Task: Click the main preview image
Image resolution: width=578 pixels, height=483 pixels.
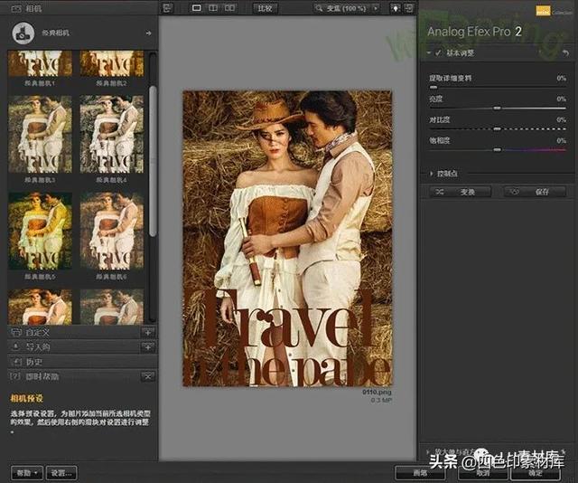Action: [287, 239]
